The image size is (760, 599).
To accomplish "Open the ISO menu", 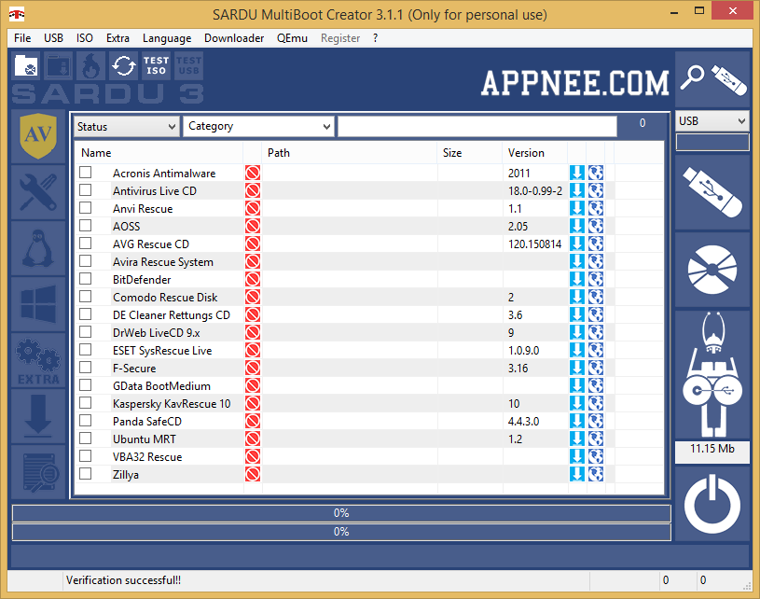I will coord(84,38).
